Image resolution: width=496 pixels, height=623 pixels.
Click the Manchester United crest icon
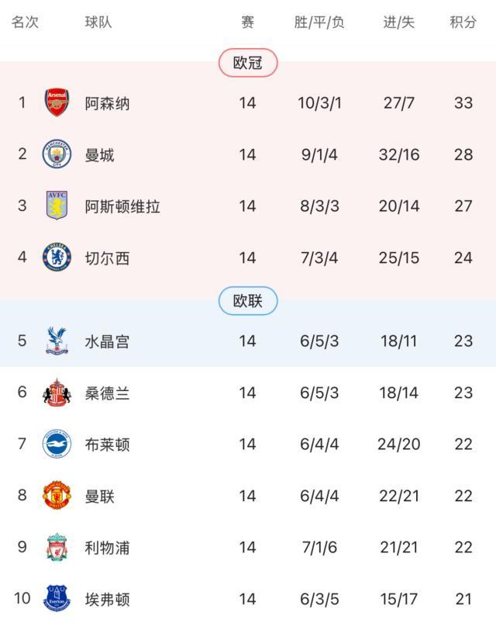click(57, 496)
